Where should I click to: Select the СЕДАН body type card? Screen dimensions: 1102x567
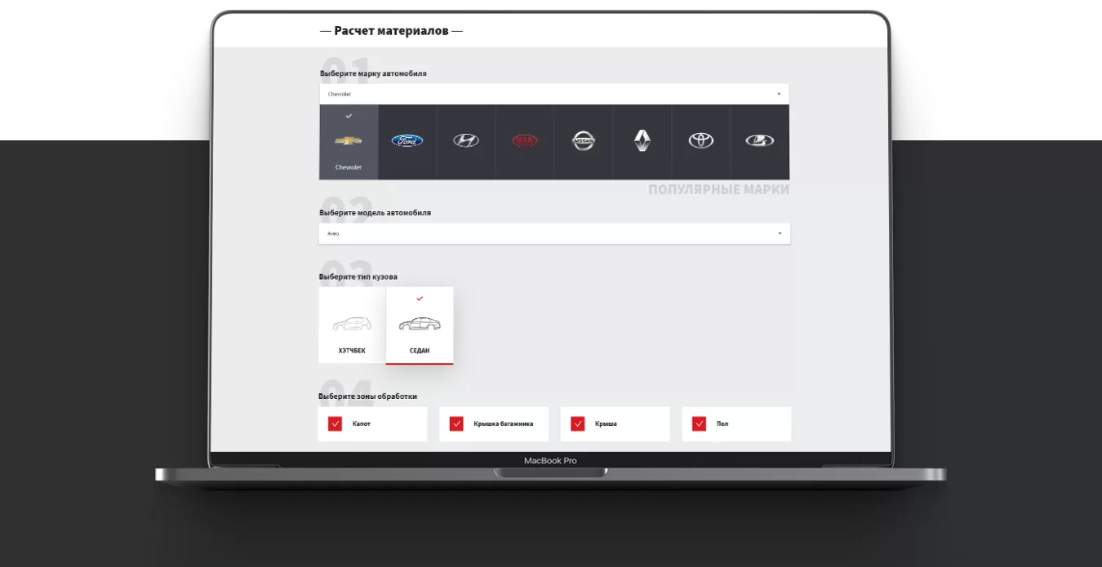tap(420, 326)
